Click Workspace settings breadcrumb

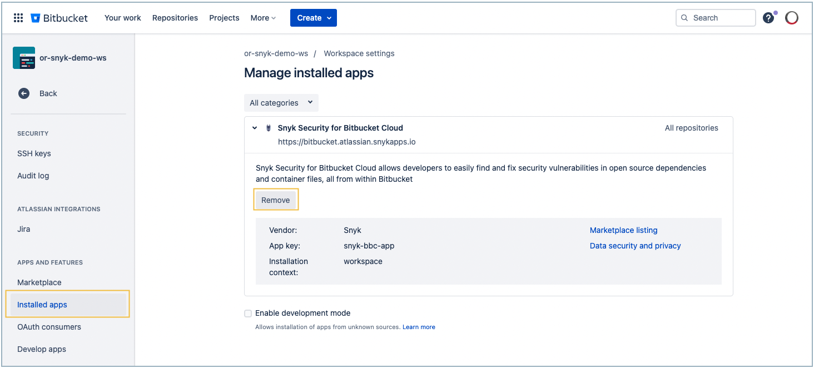coord(359,53)
